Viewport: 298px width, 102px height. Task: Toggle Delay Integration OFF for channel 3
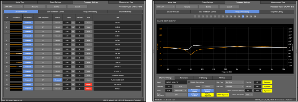43,32
